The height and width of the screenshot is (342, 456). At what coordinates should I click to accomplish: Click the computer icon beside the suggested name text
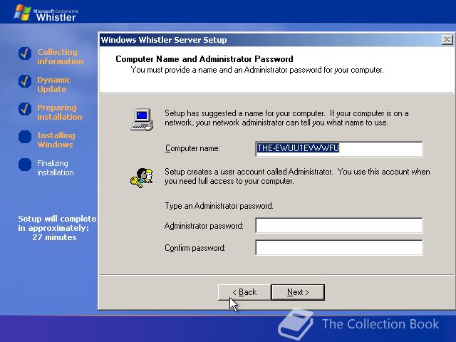(142, 119)
